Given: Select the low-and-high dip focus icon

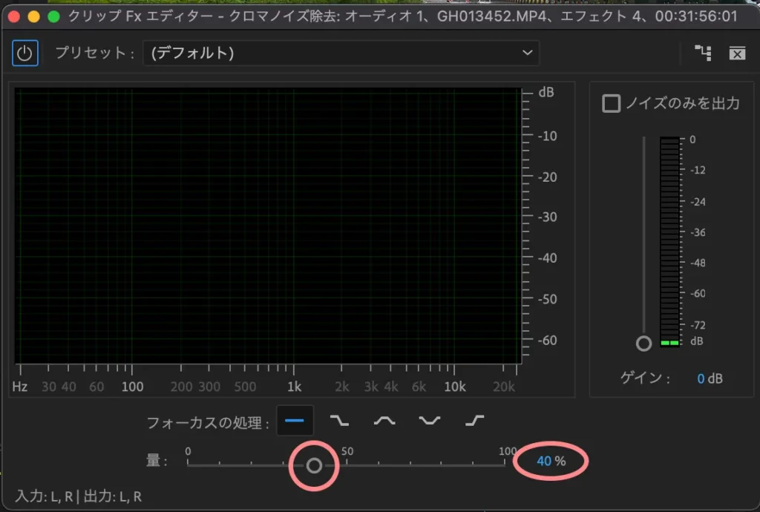Looking at the screenshot, I should pos(429,421).
